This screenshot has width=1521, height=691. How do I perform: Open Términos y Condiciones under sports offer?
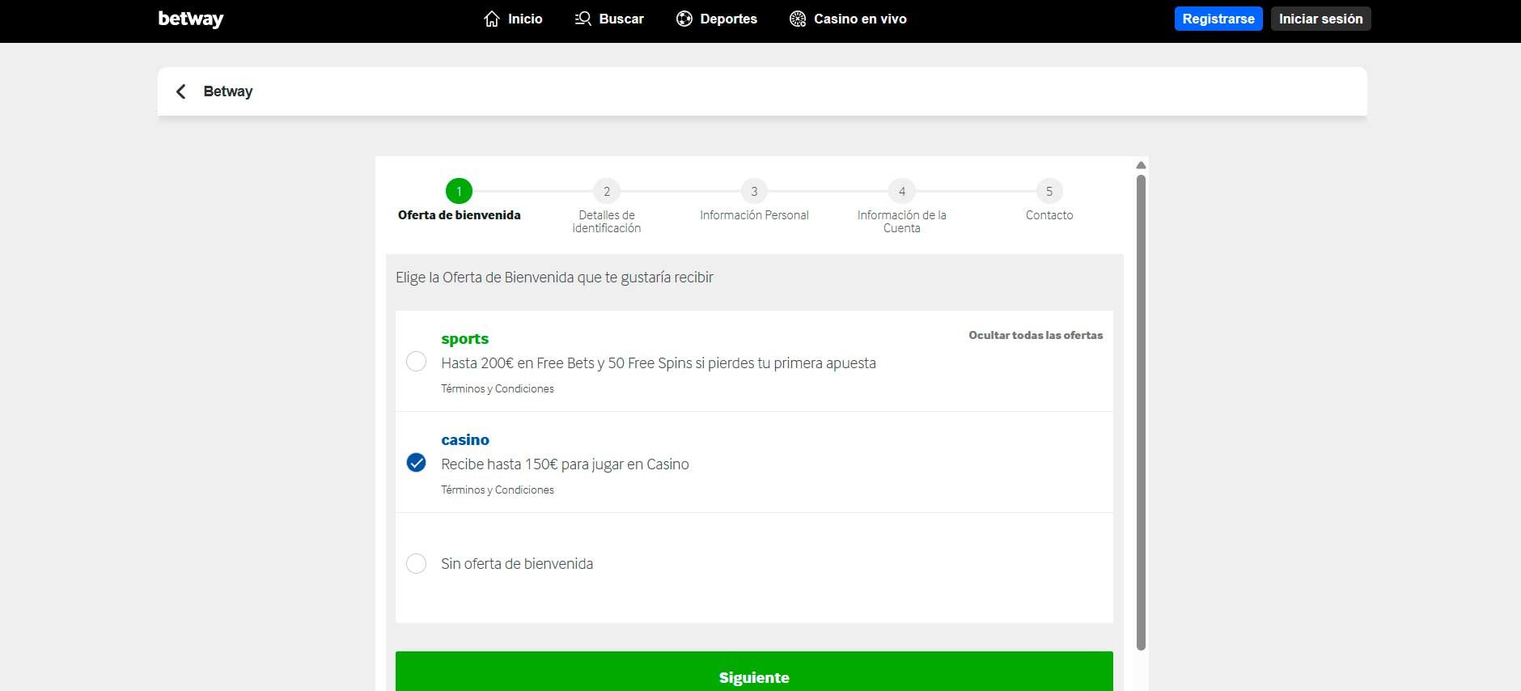pos(498,388)
